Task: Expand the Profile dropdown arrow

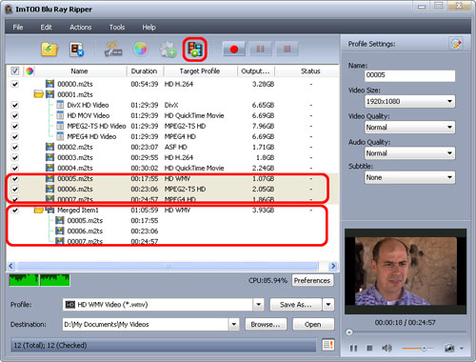Action: coord(259,305)
